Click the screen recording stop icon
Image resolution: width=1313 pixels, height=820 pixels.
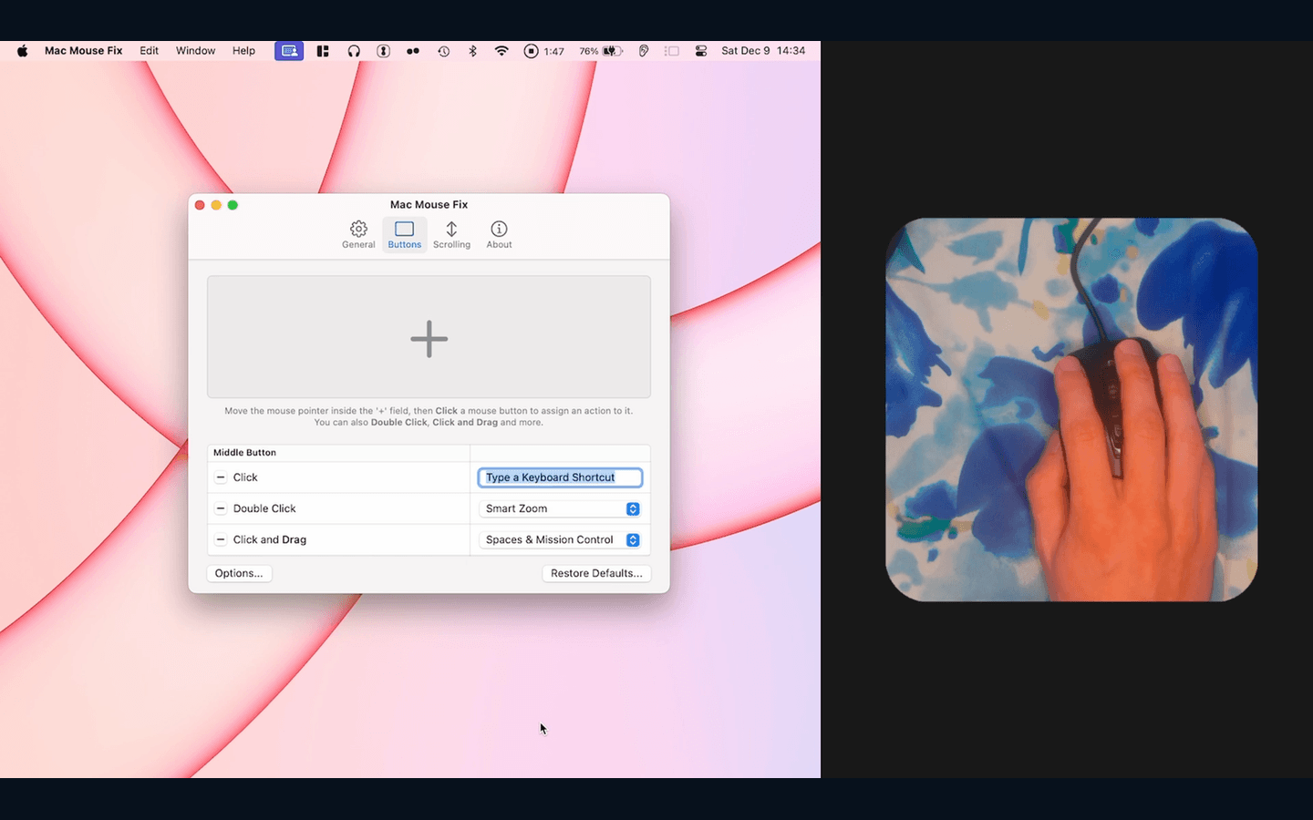point(531,51)
